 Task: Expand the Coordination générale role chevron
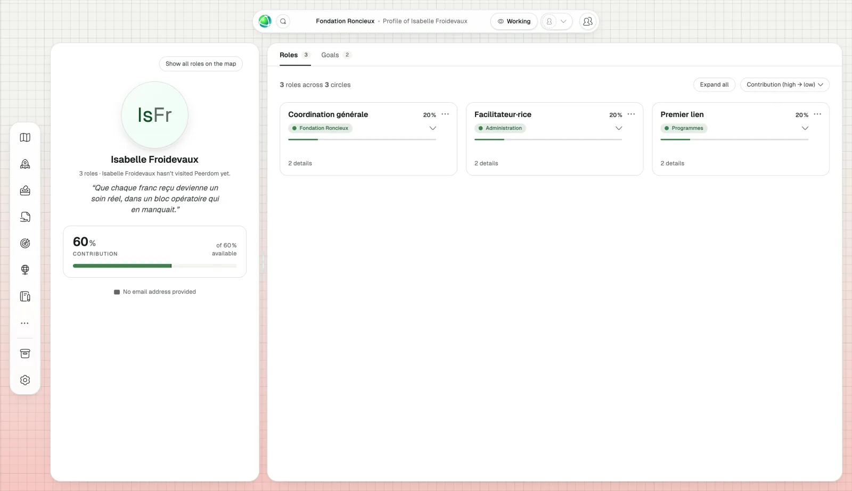433,128
